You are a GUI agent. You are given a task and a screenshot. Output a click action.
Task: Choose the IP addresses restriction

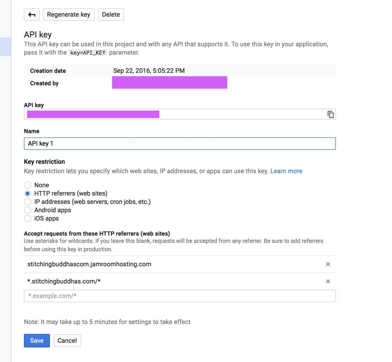28,202
